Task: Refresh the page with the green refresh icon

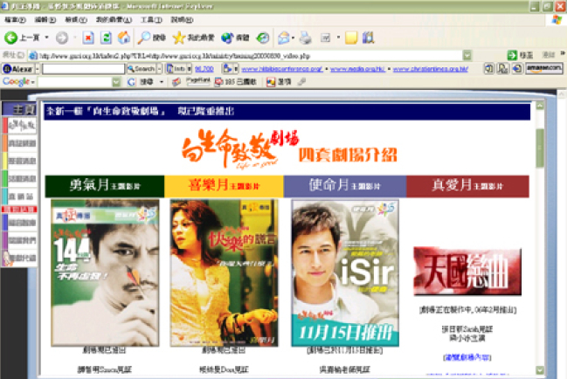Action: click(x=106, y=38)
